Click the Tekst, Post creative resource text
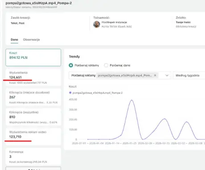205x170 pixels. (x=17, y=23)
